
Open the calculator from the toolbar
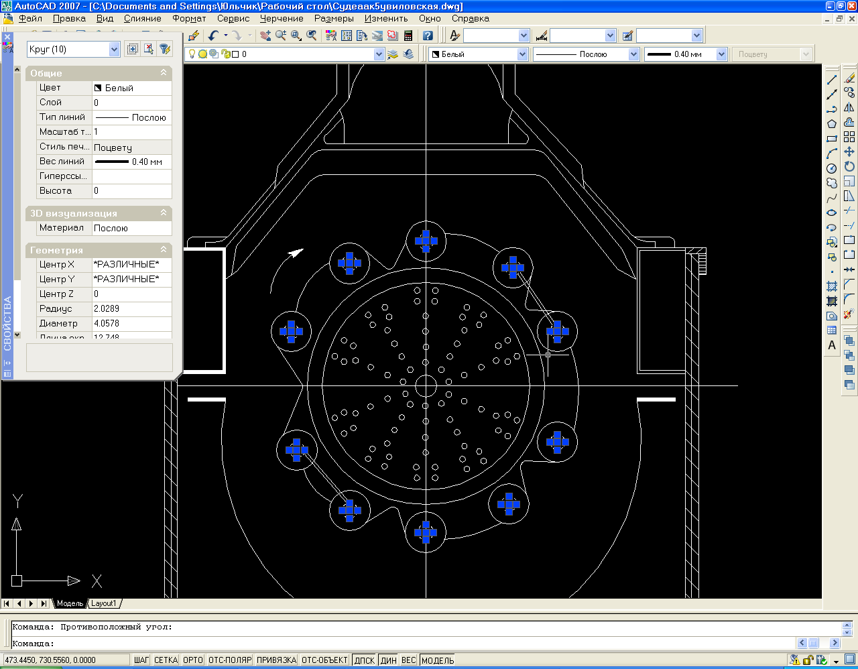(x=408, y=36)
